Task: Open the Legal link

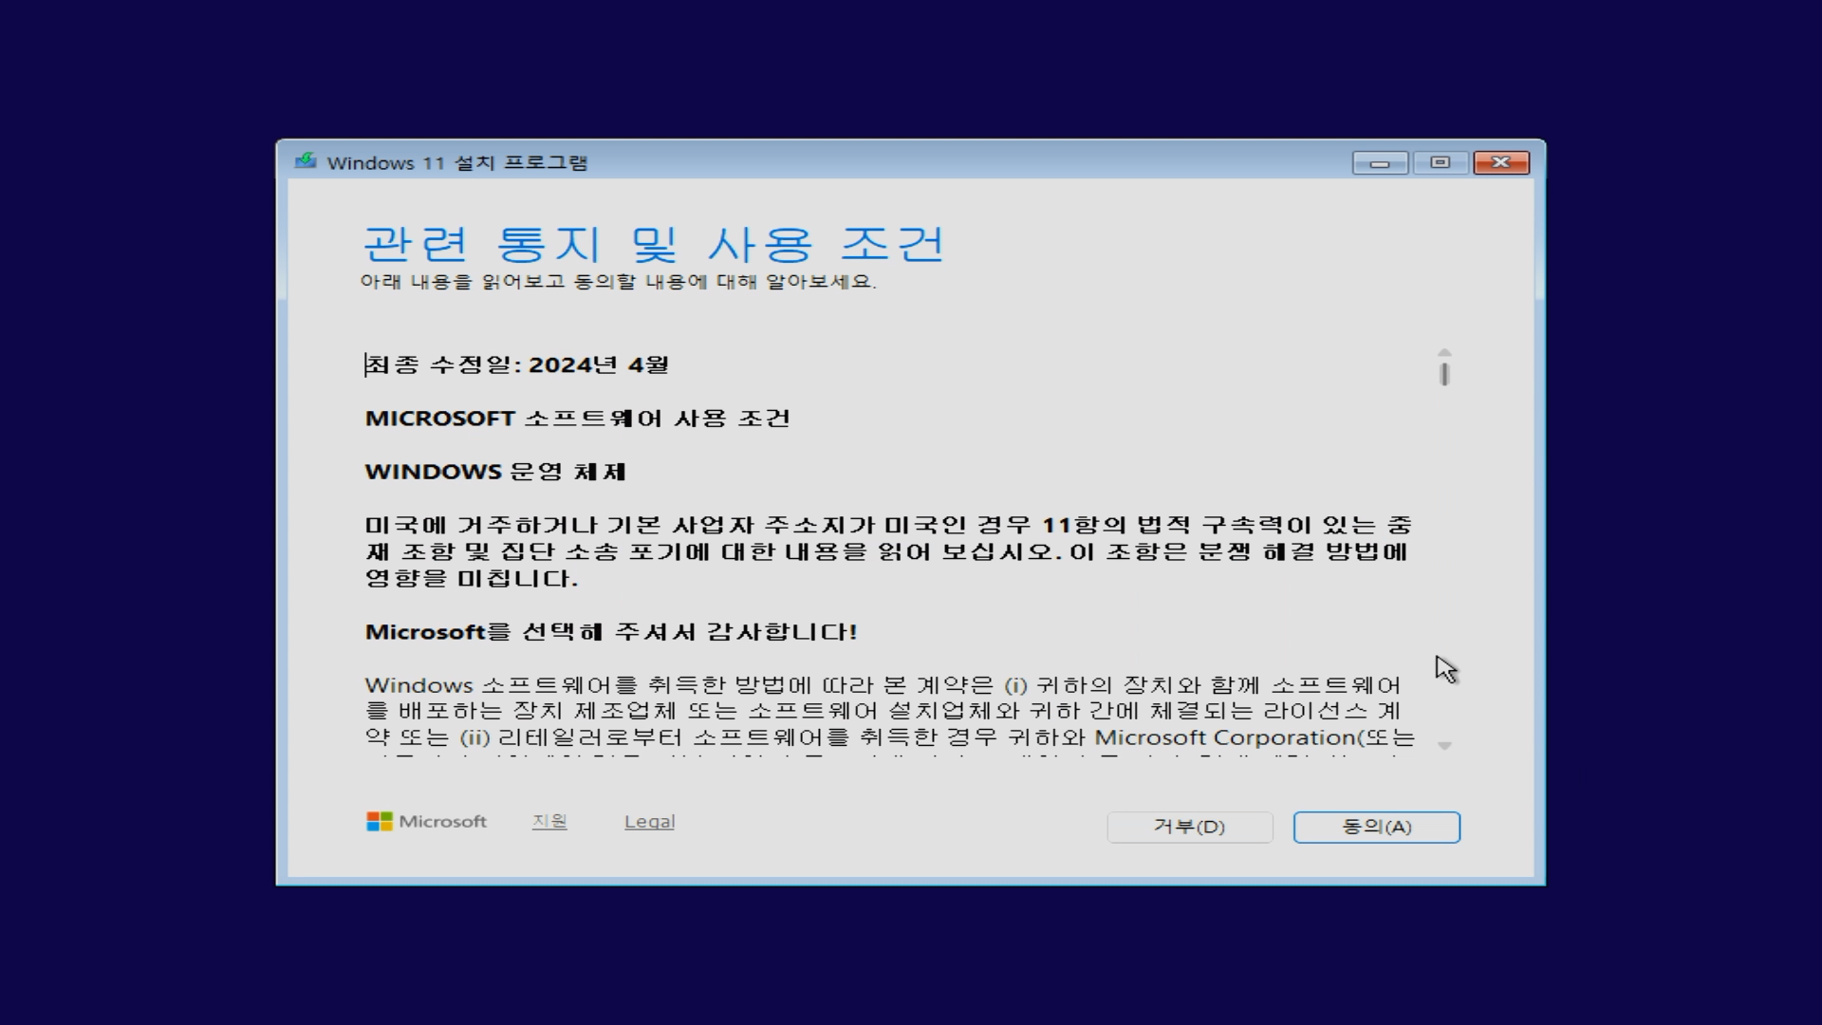Action: tap(649, 821)
